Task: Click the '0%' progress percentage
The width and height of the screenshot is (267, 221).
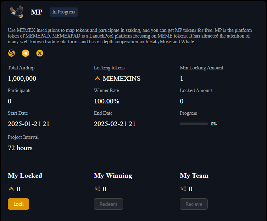Action: coord(214,124)
